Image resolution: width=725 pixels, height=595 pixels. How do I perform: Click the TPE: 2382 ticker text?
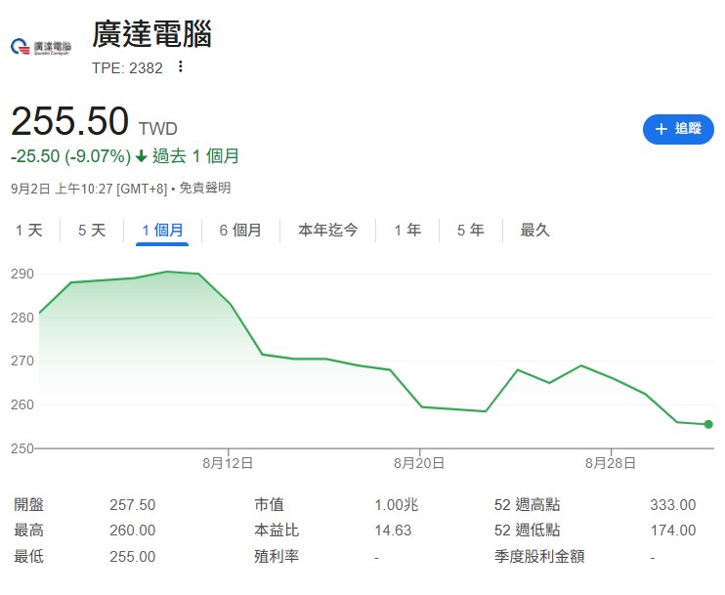tap(127, 68)
